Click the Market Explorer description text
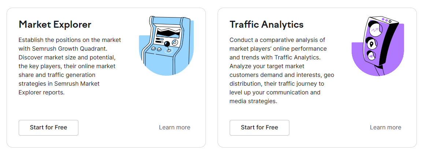The height and width of the screenshot is (156, 426). pos(70,66)
